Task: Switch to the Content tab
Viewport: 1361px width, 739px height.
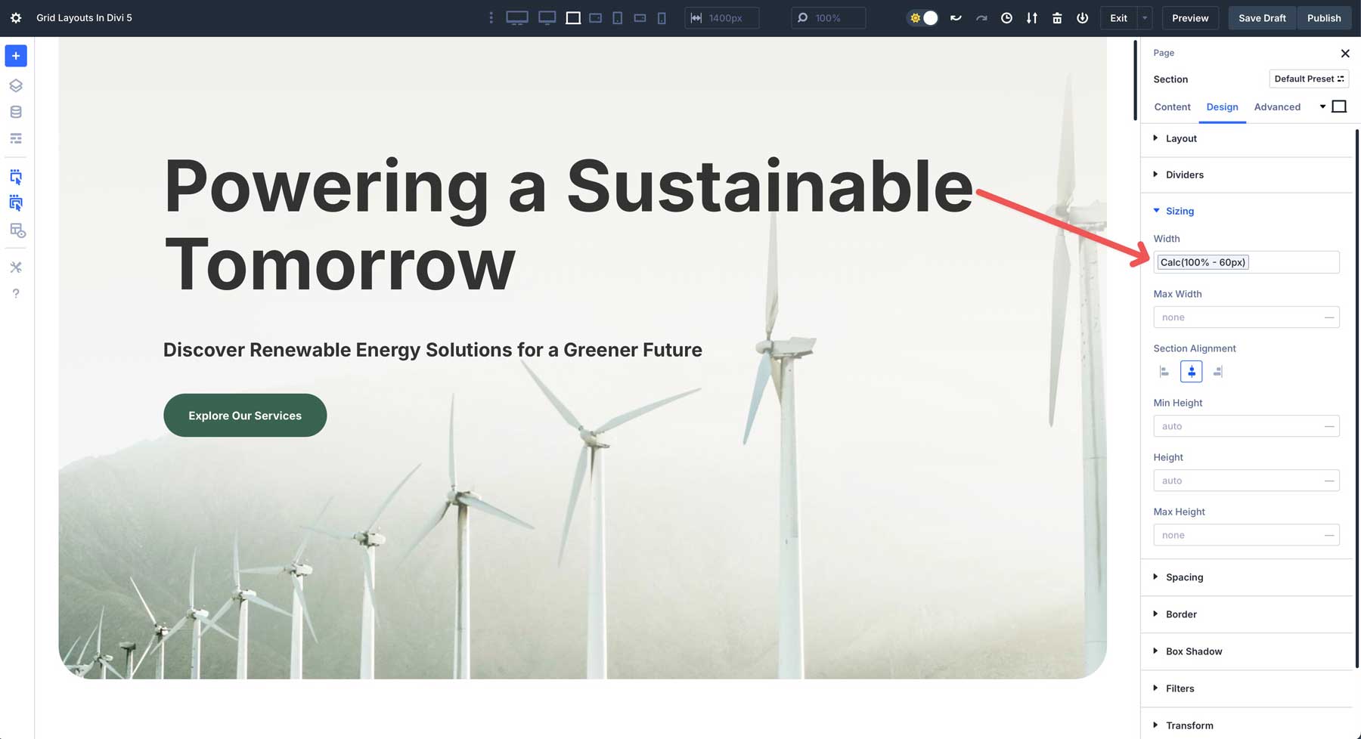Action: [x=1172, y=107]
